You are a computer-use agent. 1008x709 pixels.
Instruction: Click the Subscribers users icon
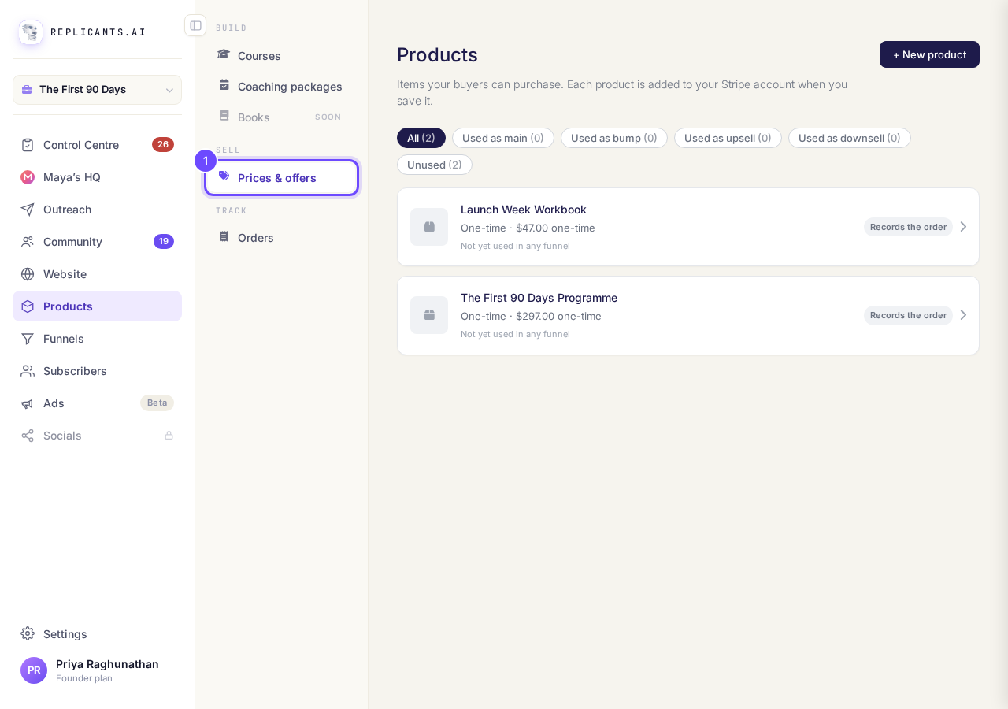(x=28, y=371)
